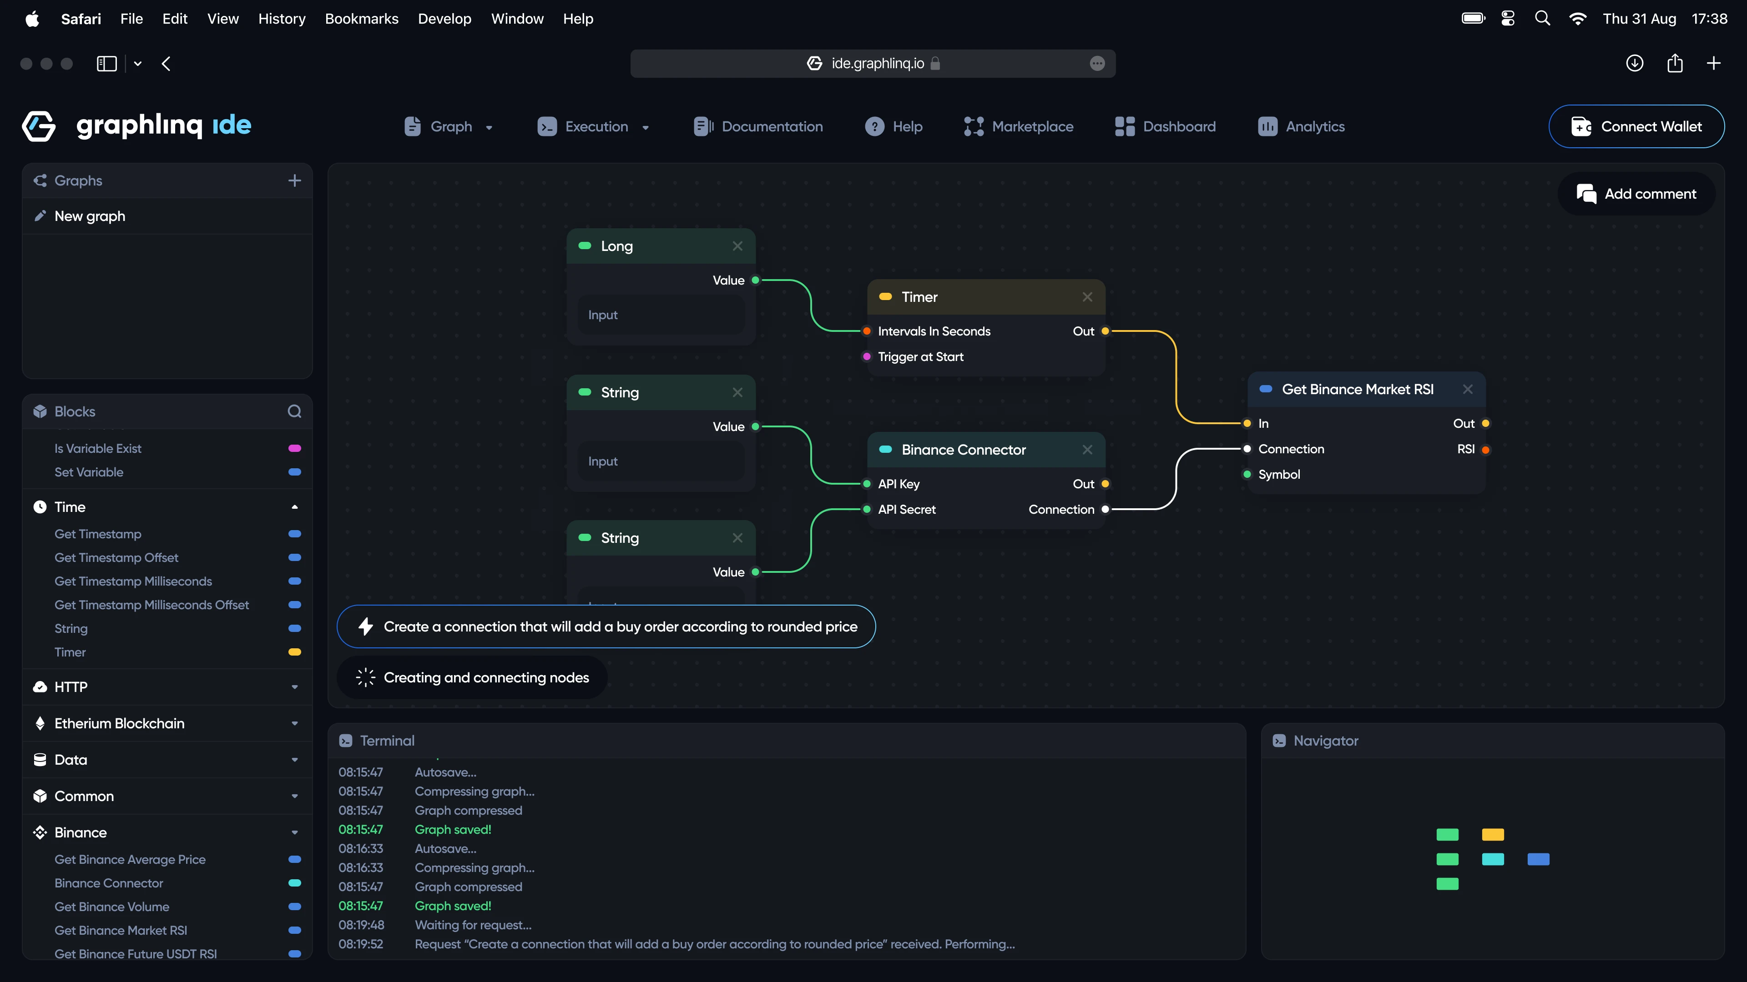Open Safari's Develop menu
Image resolution: width=1747 pixels, height=982 pixels.
click(444, 18)
